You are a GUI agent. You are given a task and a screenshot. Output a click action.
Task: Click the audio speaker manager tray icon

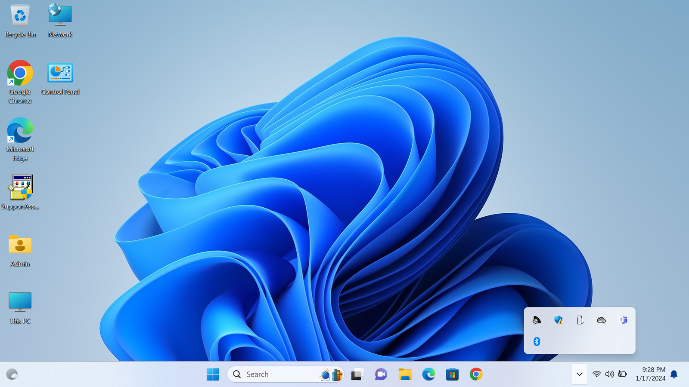[x=537, y=320]
